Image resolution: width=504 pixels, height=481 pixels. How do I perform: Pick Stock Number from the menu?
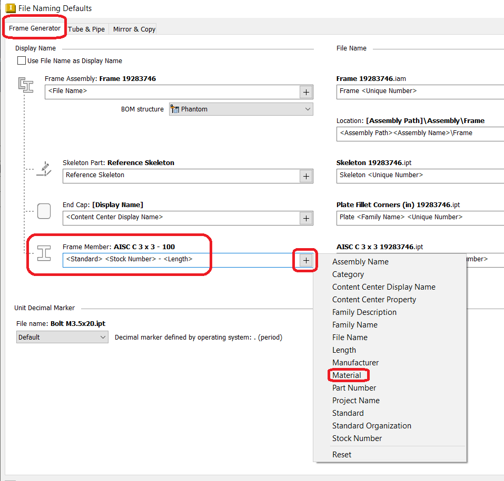point(357,438)
